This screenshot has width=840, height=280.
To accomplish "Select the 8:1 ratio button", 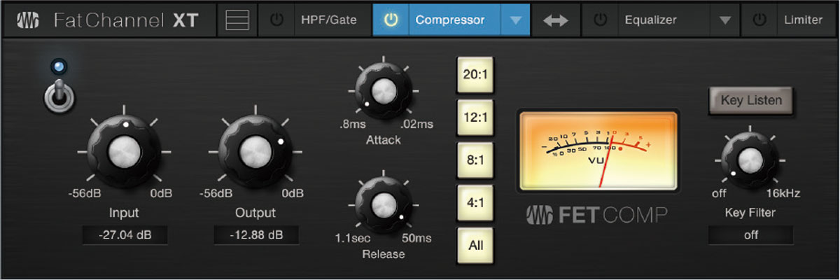I will [475, 159].
